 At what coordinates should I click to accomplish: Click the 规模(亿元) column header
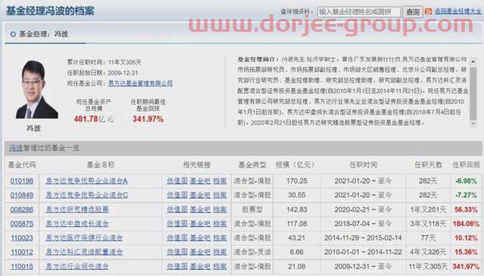click(295, 165)
